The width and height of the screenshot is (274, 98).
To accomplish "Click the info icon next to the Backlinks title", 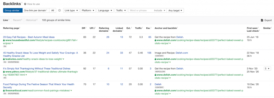I will [x=22, y=3].
